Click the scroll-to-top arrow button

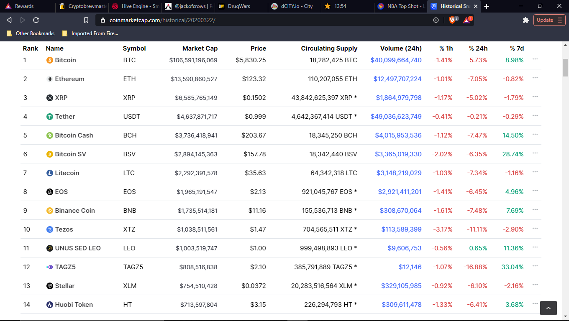(x=548, y=308)
